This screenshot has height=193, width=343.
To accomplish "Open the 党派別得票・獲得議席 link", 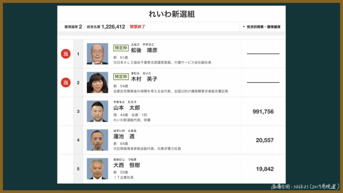I will tap(262, 27).
